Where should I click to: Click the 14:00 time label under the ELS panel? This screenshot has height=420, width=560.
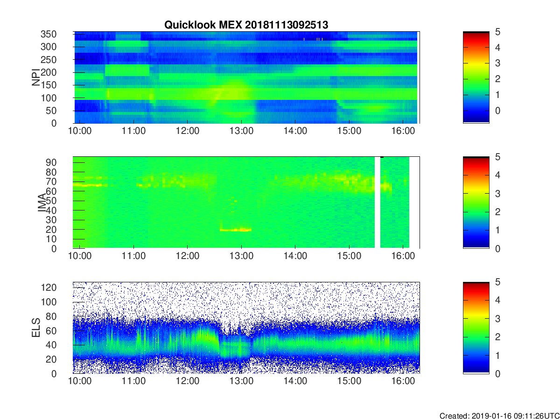(295, 381)
